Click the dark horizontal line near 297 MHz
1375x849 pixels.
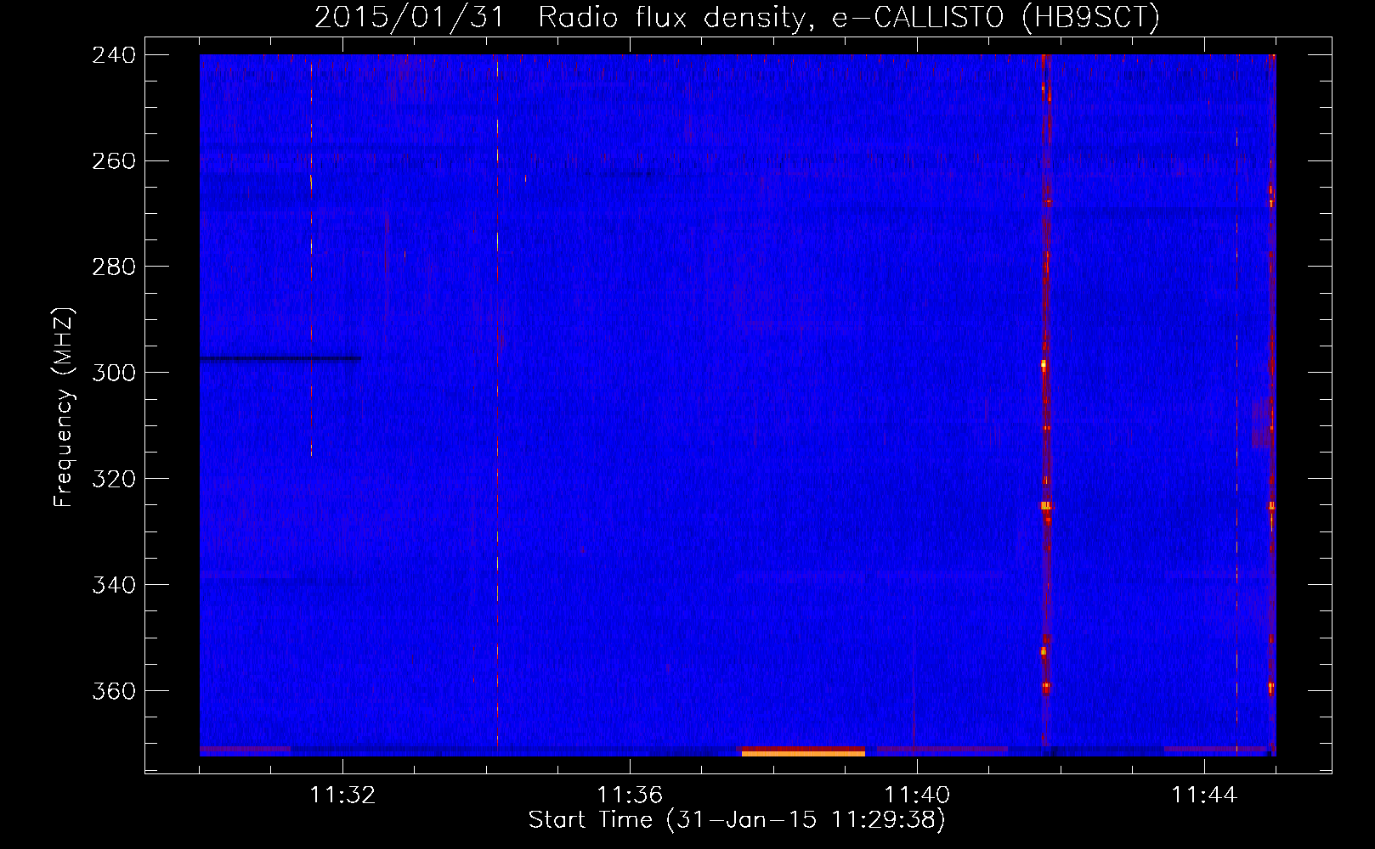280,358
